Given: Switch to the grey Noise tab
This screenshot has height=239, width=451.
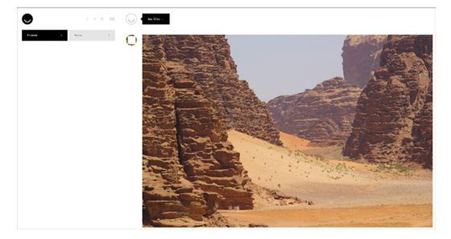Looking at the screenshot, I should pyautogui.click(x=92, y=35).
